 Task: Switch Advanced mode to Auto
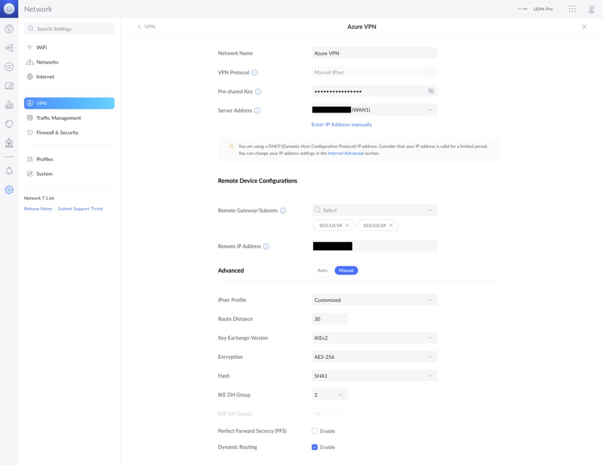[322, 271]
